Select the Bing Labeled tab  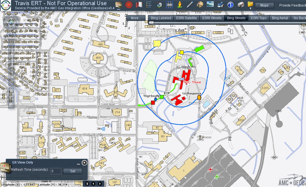pyautogui.click(x=161, y=18)
